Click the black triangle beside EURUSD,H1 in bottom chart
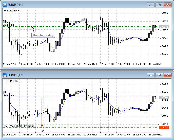Viewport: 174px width, 140px height. click(5, 81)
